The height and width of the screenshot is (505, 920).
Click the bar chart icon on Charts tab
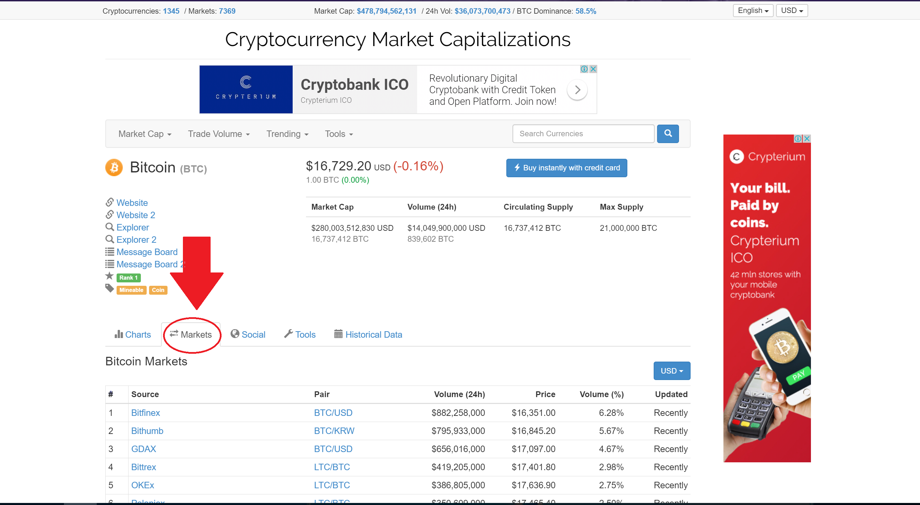[119, 334]
